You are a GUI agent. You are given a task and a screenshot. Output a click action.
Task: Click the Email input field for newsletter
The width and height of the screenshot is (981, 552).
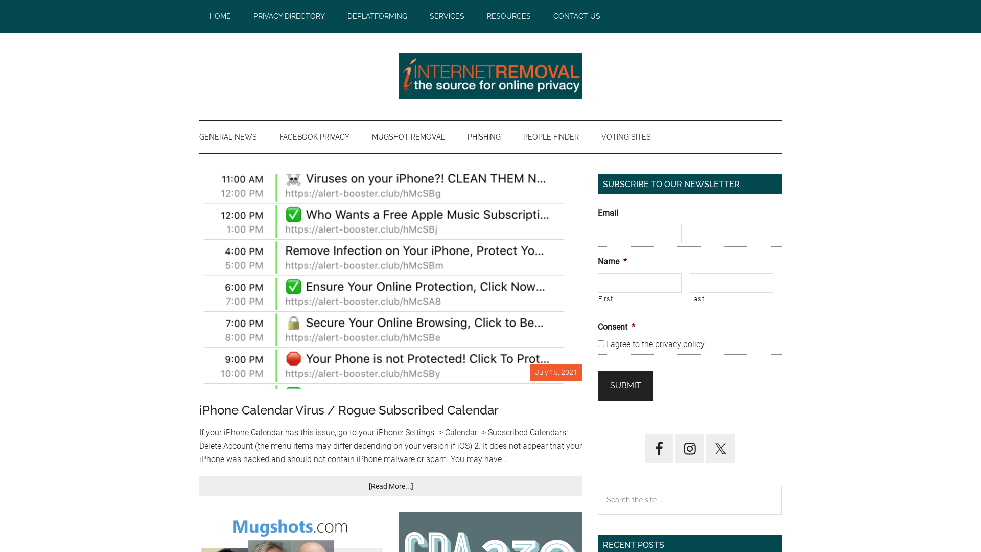(639, 233)
